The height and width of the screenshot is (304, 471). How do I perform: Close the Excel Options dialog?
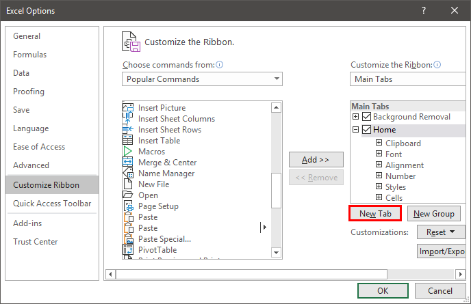455,10
